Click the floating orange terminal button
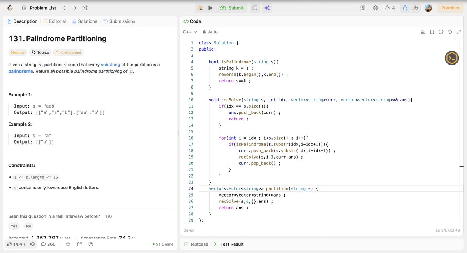 452,58
